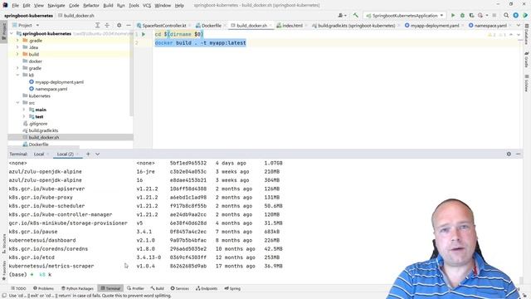Open Structure tool window on left sidebar
The height and width of the screenshot is (299, 531).
[3, 243]
